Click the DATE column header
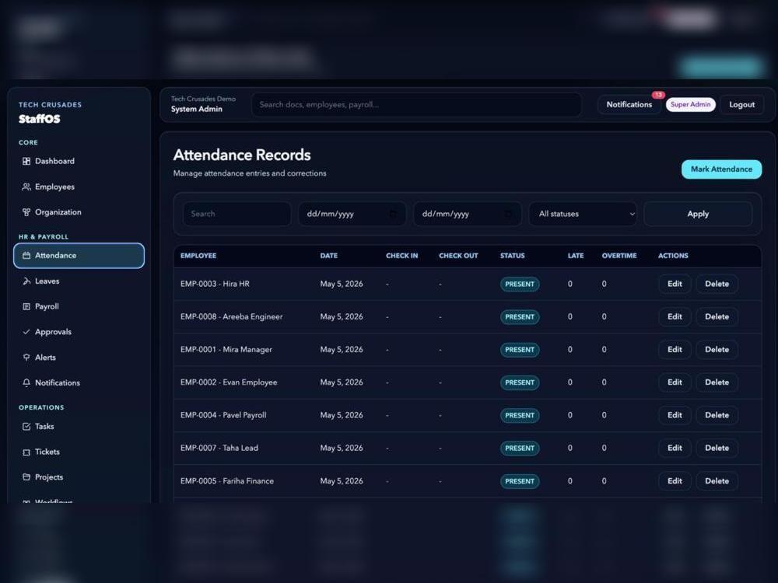This screenshot has width=778, height=583. click(328, 256)
